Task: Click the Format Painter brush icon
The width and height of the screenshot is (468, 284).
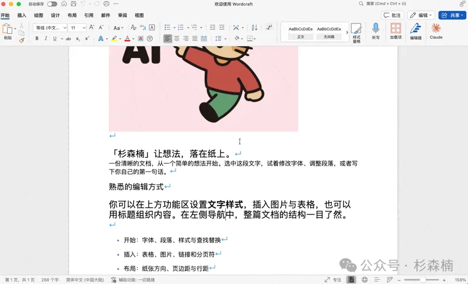Action: pos(22,40)
